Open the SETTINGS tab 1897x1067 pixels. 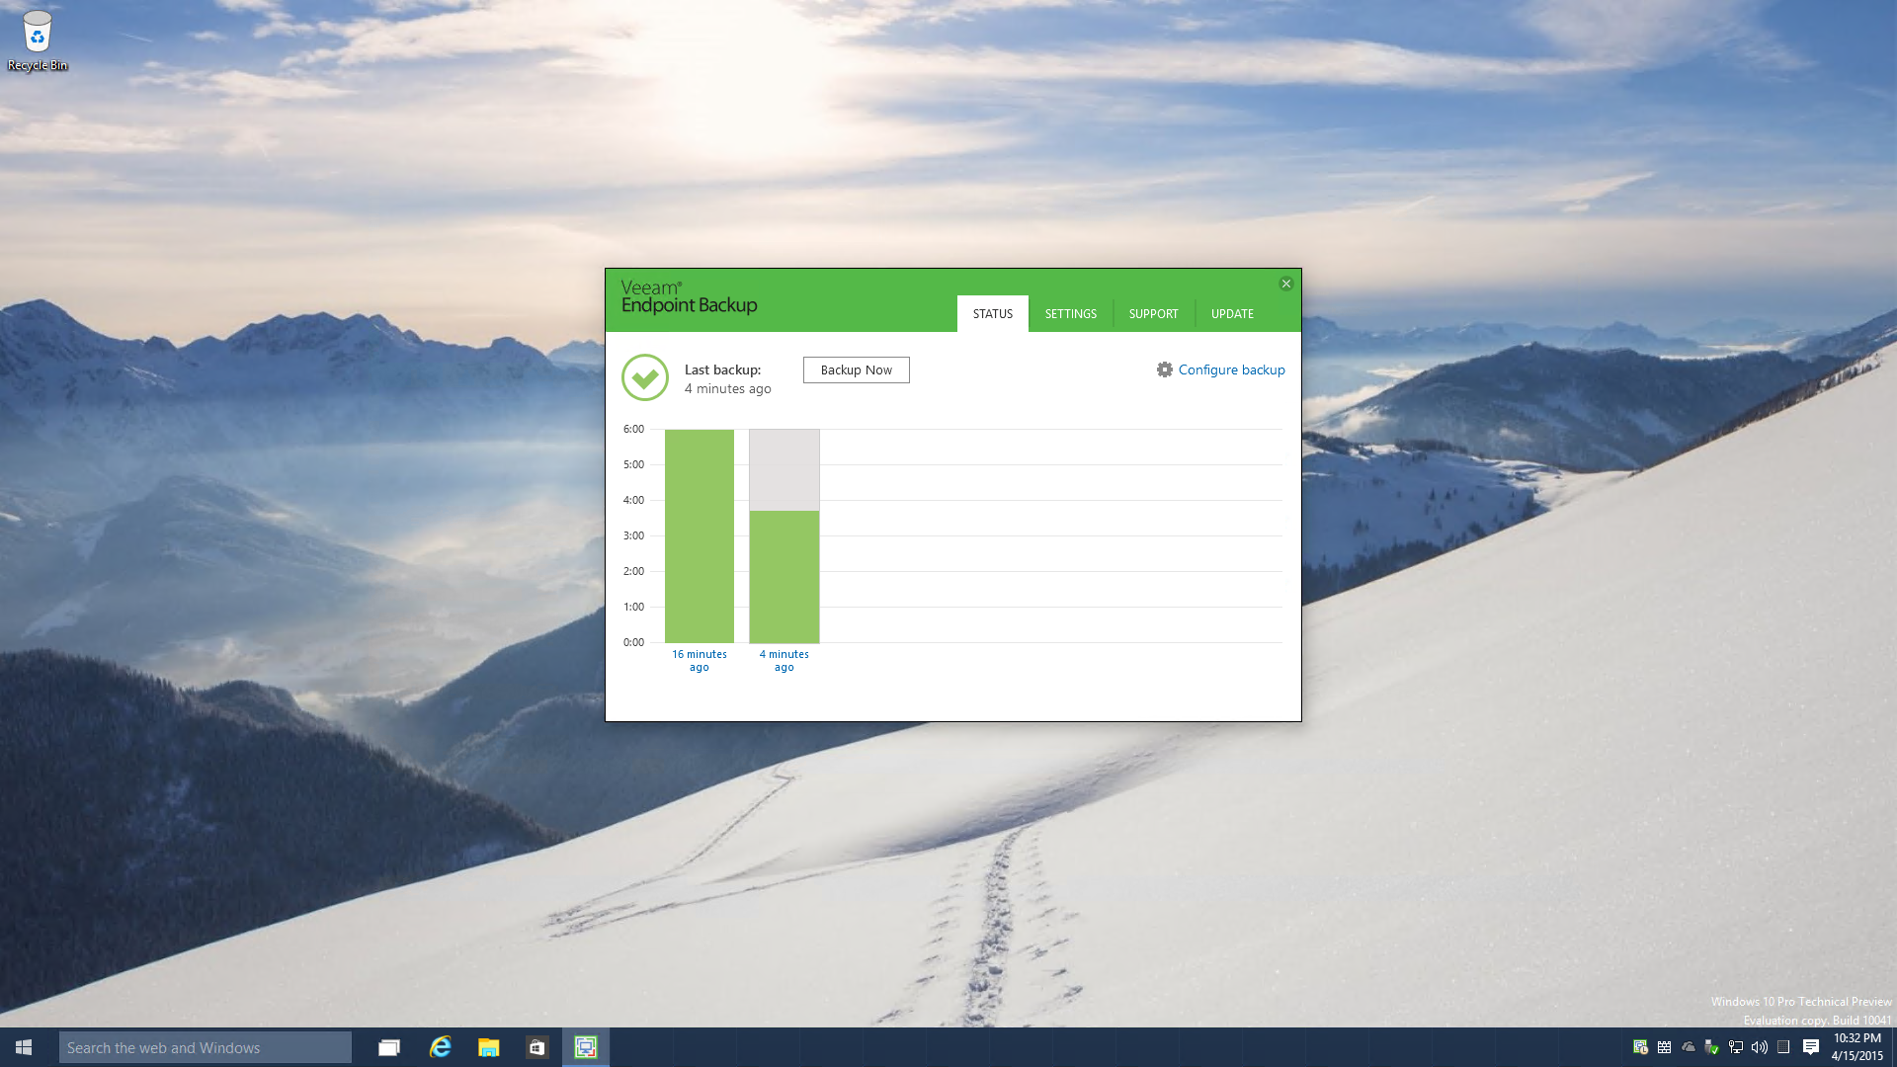tap(1070, 313)
